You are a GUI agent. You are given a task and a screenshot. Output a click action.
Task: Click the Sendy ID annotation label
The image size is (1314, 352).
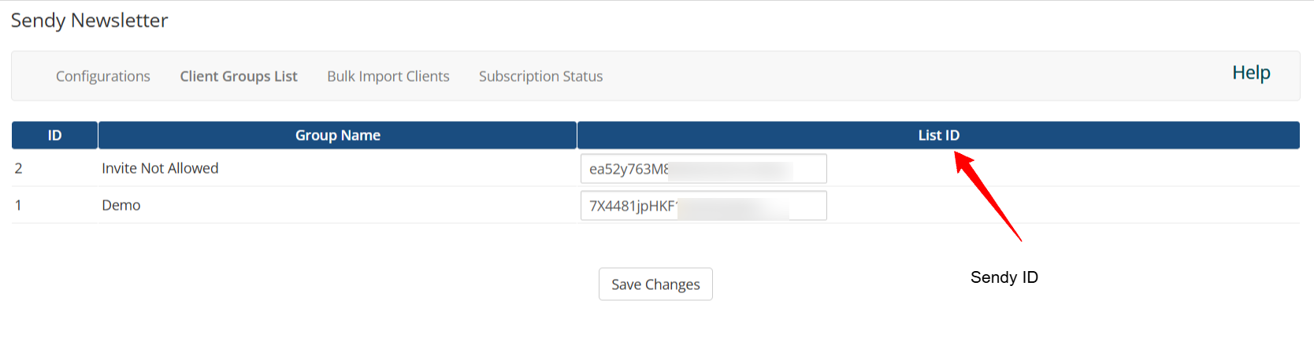click(x=1004, y=277)
